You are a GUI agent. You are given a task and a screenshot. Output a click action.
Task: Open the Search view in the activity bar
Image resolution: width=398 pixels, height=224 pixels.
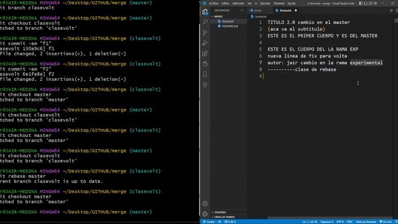click(205, 22)
